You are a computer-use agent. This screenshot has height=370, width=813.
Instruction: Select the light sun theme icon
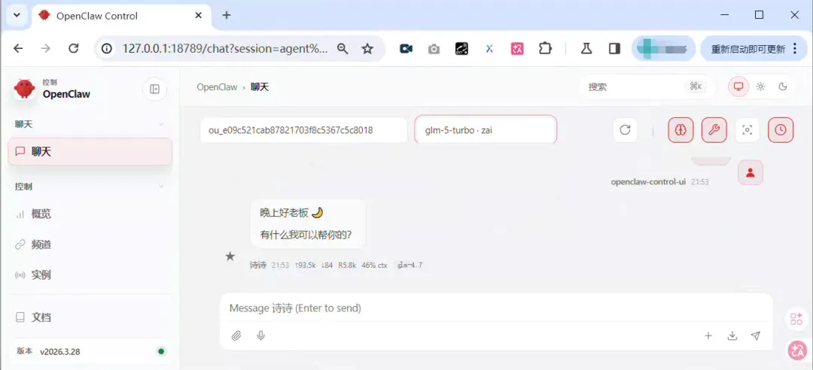point(760,86)
